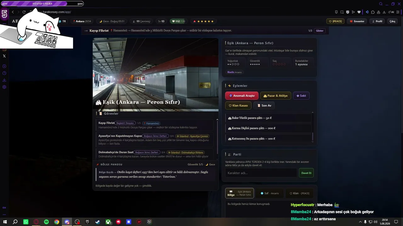
Task: Open the X (Twitter) sidebar shortcut
Action: coord(4,56)
